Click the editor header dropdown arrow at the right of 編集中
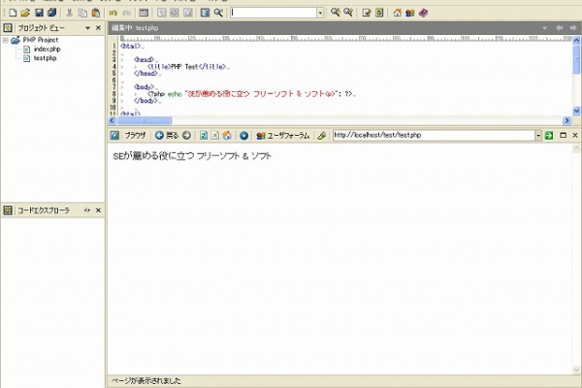This screenshot has height=388, width=582. (544, 28)
